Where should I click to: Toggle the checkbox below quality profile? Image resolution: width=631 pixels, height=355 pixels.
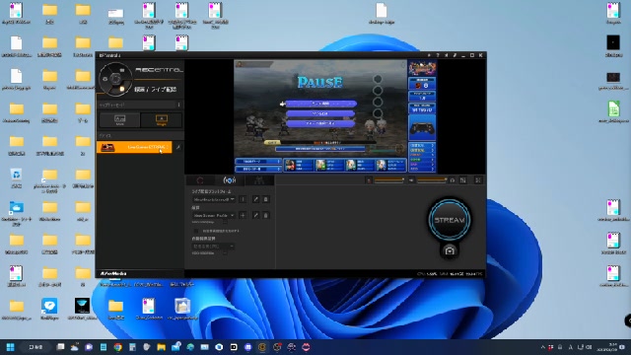coord(196,231)
